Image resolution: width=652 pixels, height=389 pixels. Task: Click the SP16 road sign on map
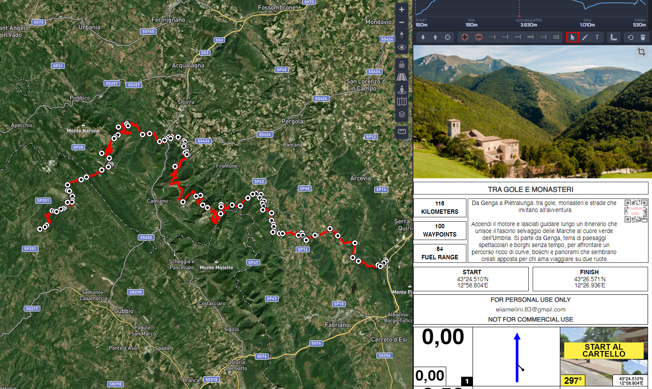[x=303, y=249]
